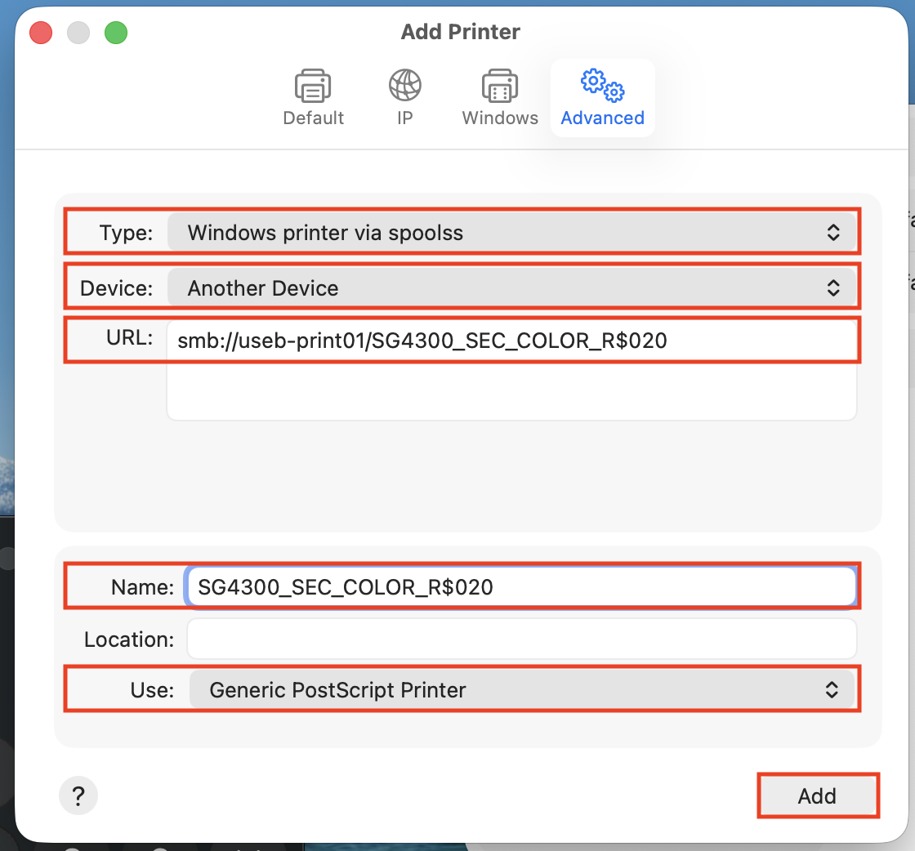Click the Name field with SG4300_SEC_COLOR_R$020
The image size is (915, 851).
[x=520, y=586]
